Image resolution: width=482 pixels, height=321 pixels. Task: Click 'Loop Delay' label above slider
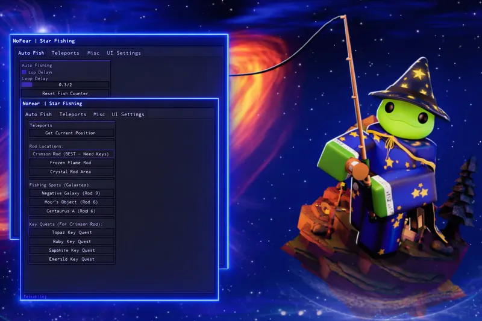(x=35, y=79)
